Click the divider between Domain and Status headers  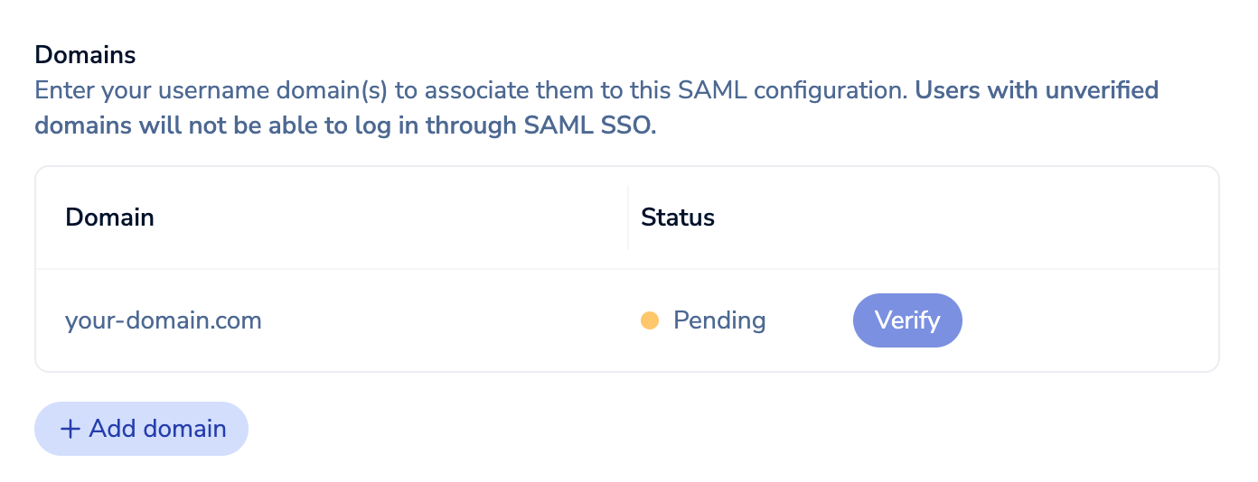[x=628, y=218]
